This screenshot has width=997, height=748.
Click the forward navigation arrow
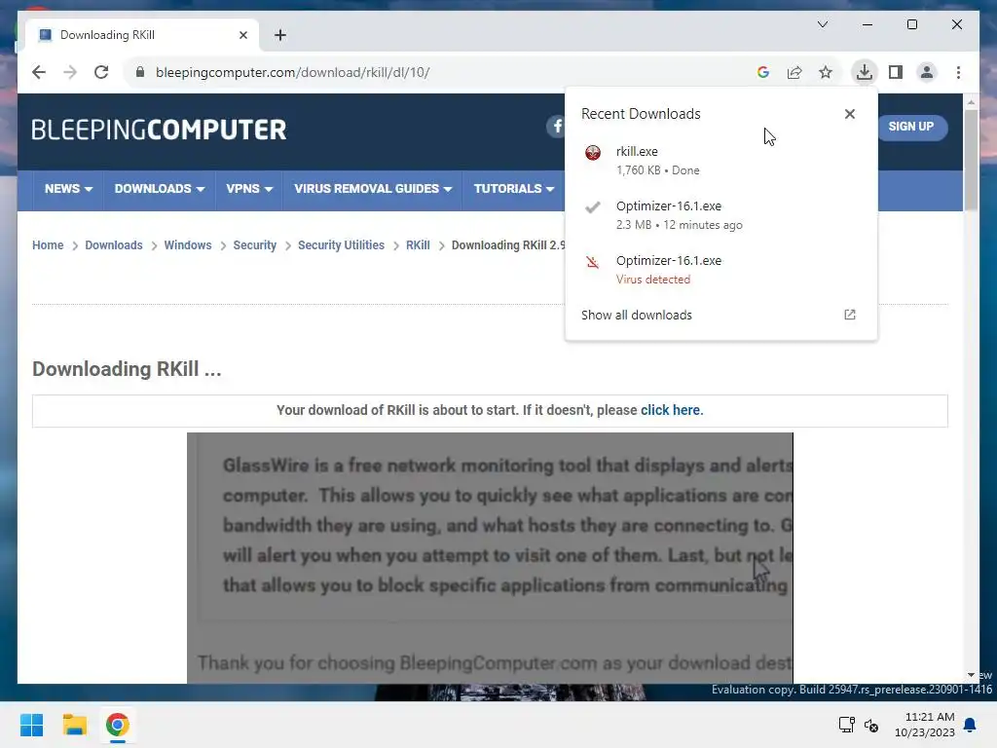pos(70,72)
